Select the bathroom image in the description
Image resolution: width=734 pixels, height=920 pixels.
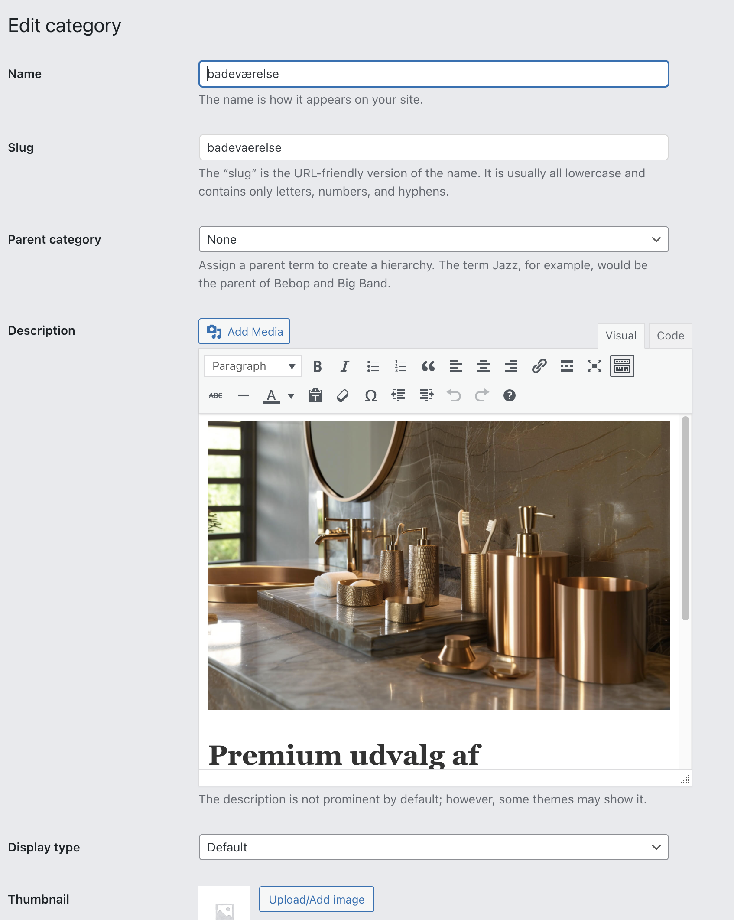438,565
